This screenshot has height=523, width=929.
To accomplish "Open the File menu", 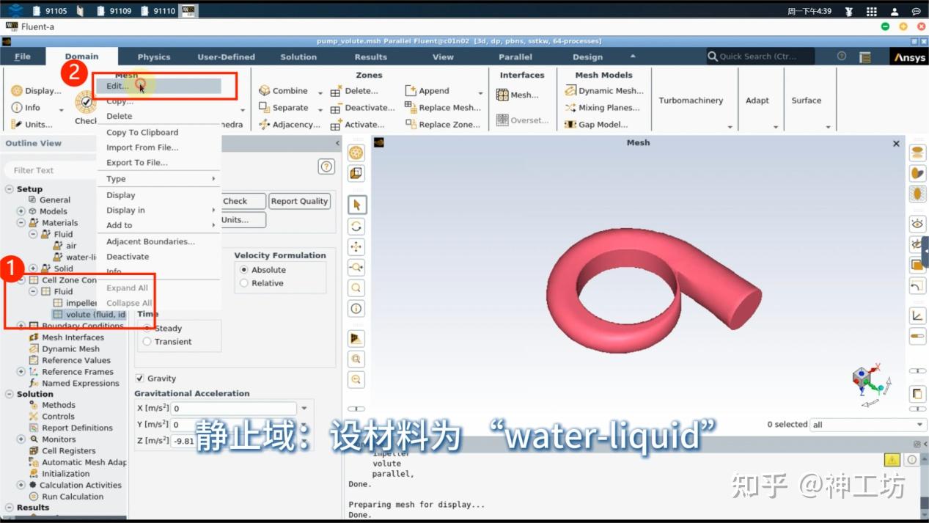I will point(23,57).
